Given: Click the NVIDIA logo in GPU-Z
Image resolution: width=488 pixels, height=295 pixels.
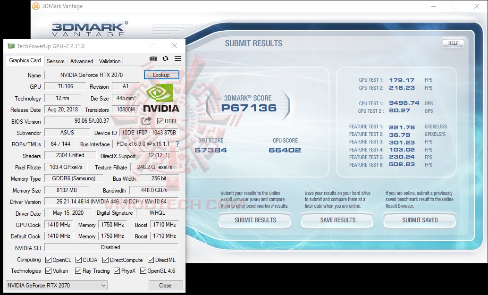Looking at the screenshot, I should coord(161,98).
